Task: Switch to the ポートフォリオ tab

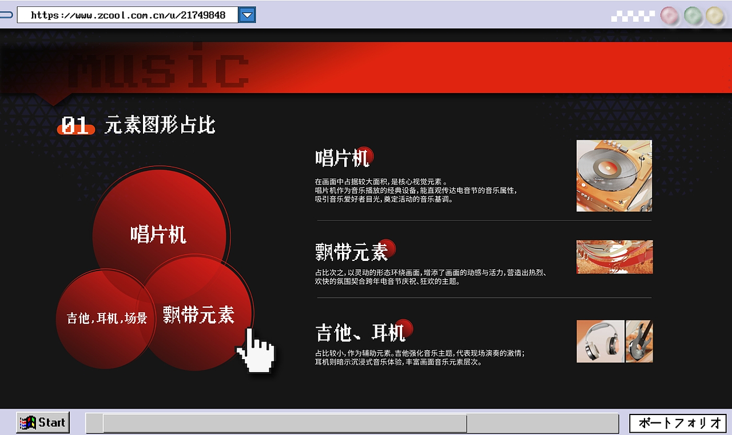Action: pyautogui.click(x=678, y=423)
